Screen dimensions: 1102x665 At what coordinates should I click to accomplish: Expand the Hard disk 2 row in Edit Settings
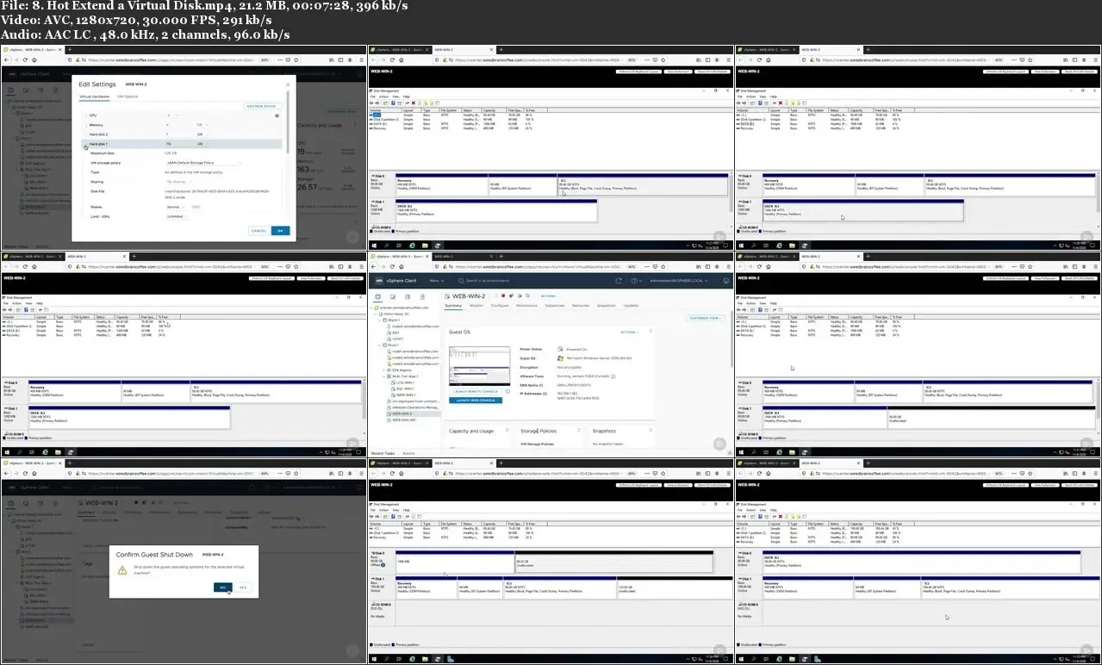tap(85, 134)
